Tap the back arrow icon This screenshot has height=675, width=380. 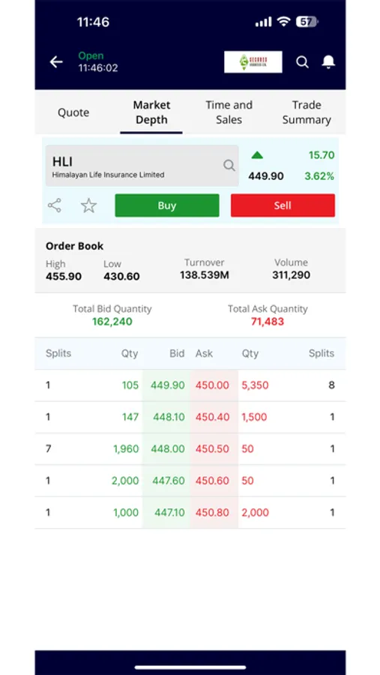[56, 62]
